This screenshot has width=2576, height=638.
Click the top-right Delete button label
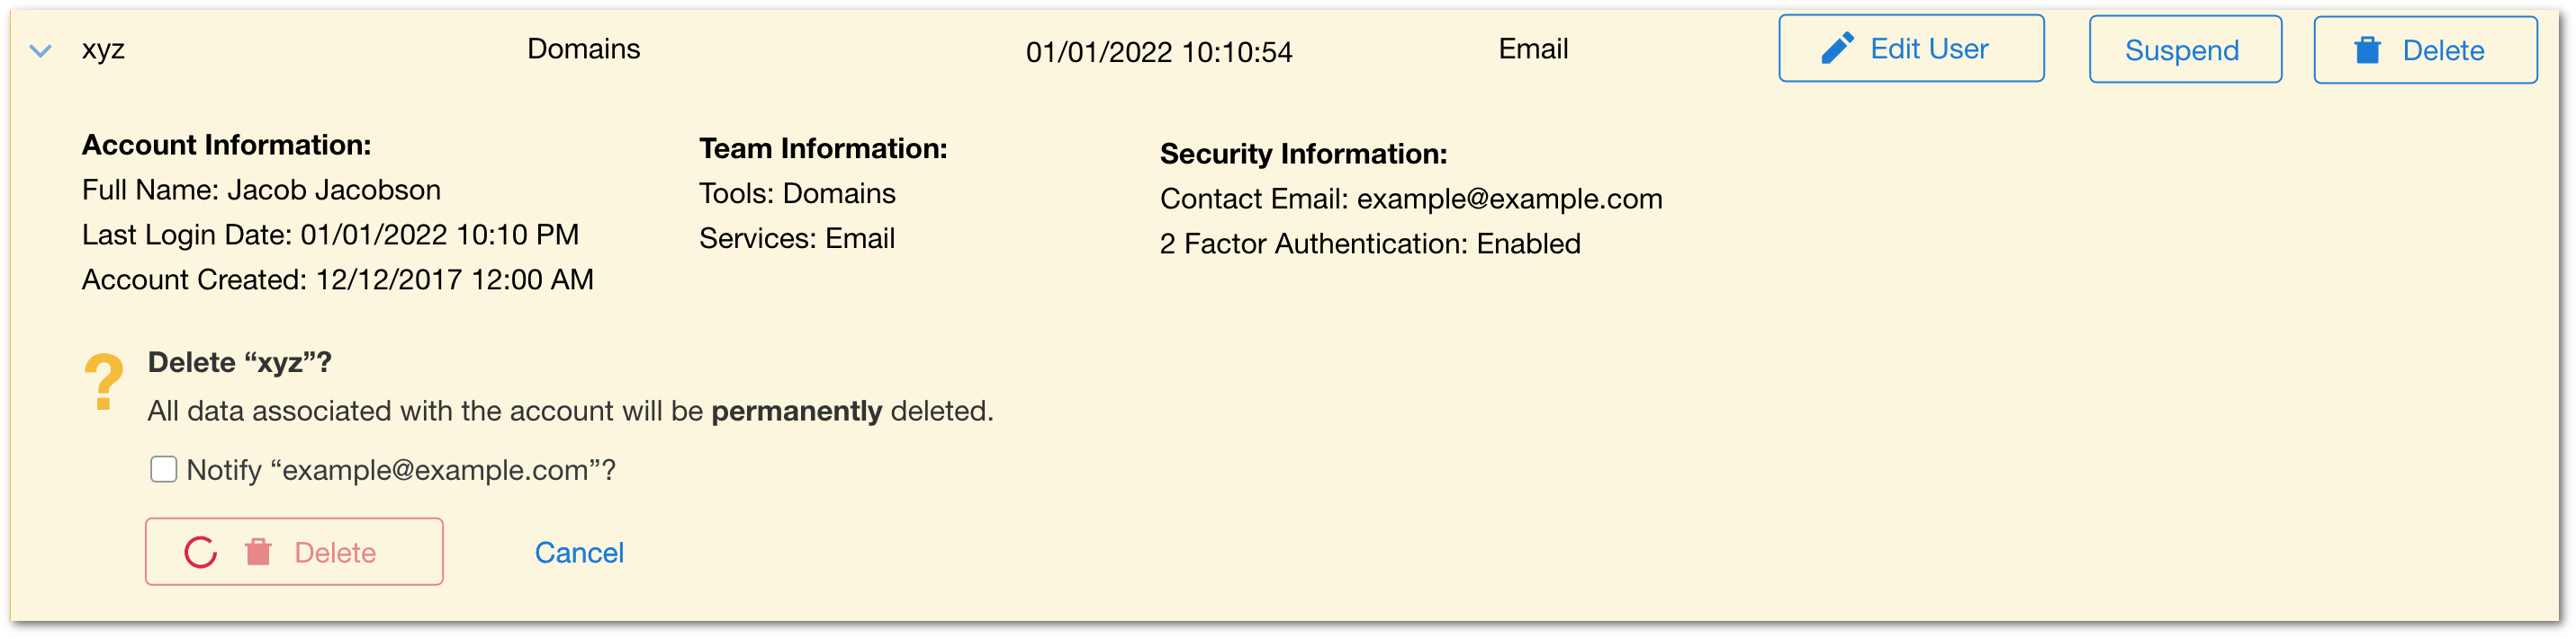click(x=2443, y=51)
